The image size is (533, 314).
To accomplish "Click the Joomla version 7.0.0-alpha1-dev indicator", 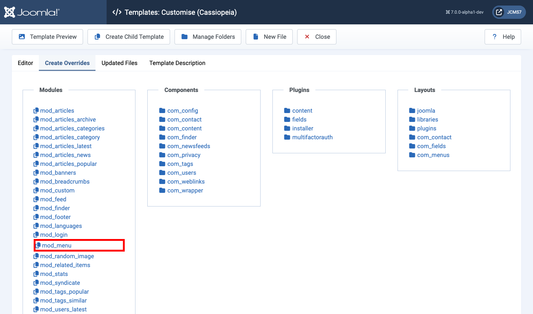I will 465,12.
